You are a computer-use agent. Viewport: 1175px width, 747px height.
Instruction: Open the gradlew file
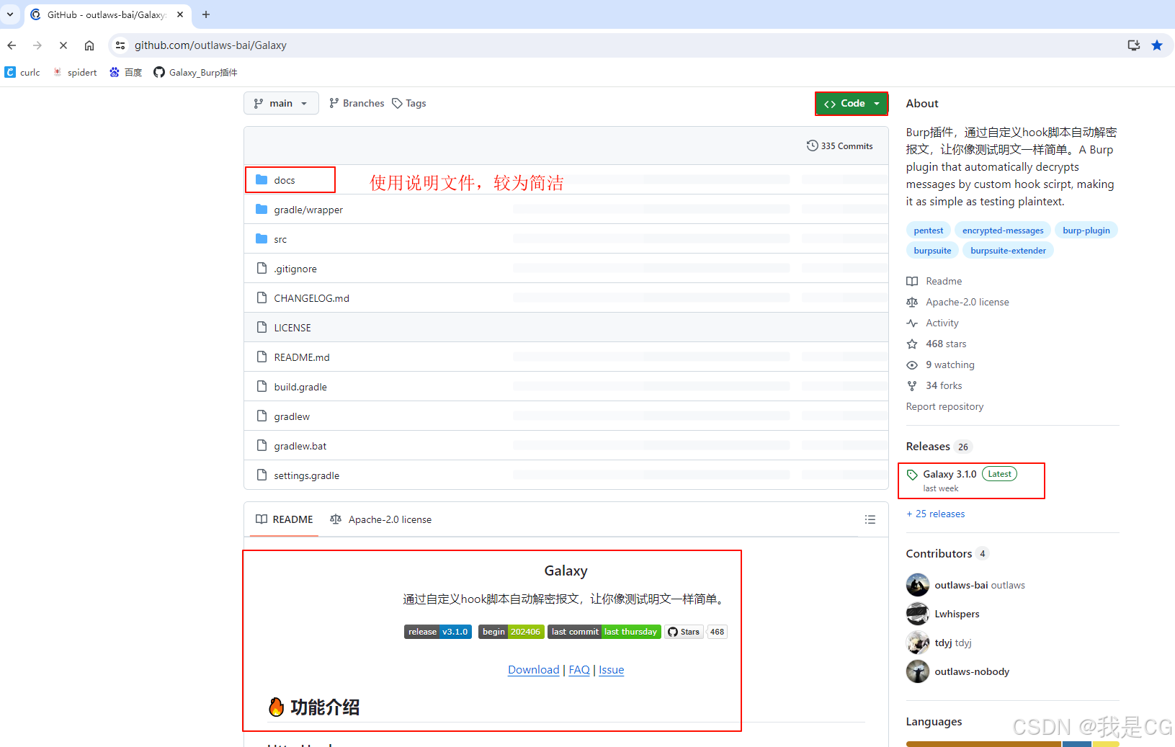coord(292,416)
